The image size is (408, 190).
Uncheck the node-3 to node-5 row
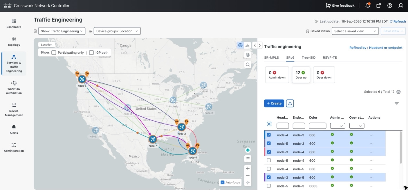point(269,177)
